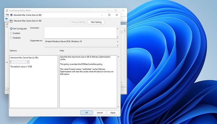The width and height of the screenshot is (217, 124).
Task: Click the Apply button
Action: [x=113, y=113]
